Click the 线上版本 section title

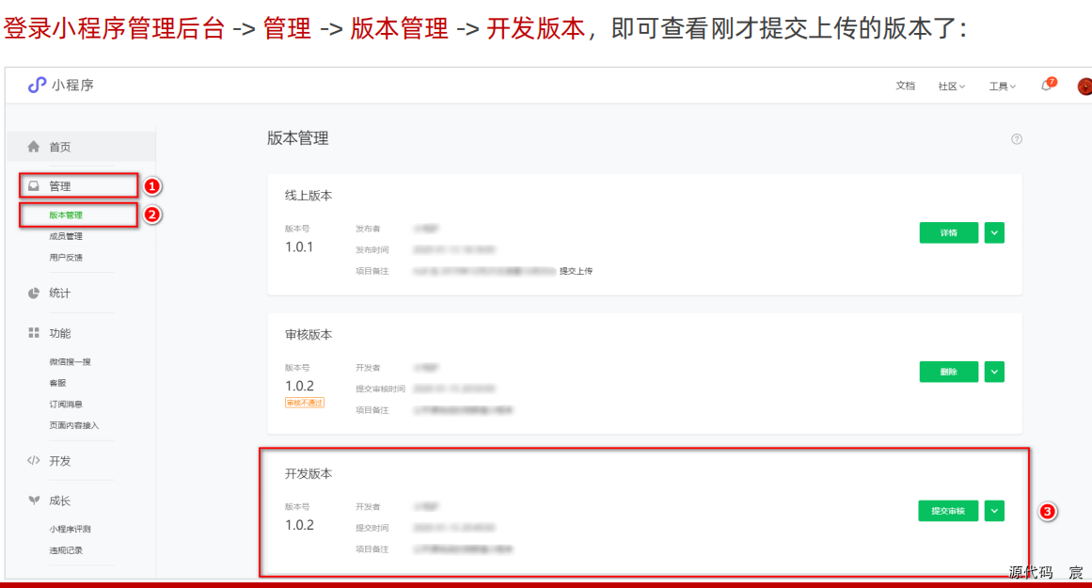point(309,196)
